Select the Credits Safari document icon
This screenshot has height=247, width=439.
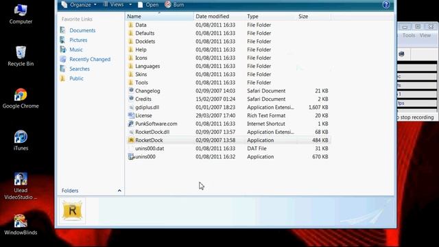coord(131,99)
